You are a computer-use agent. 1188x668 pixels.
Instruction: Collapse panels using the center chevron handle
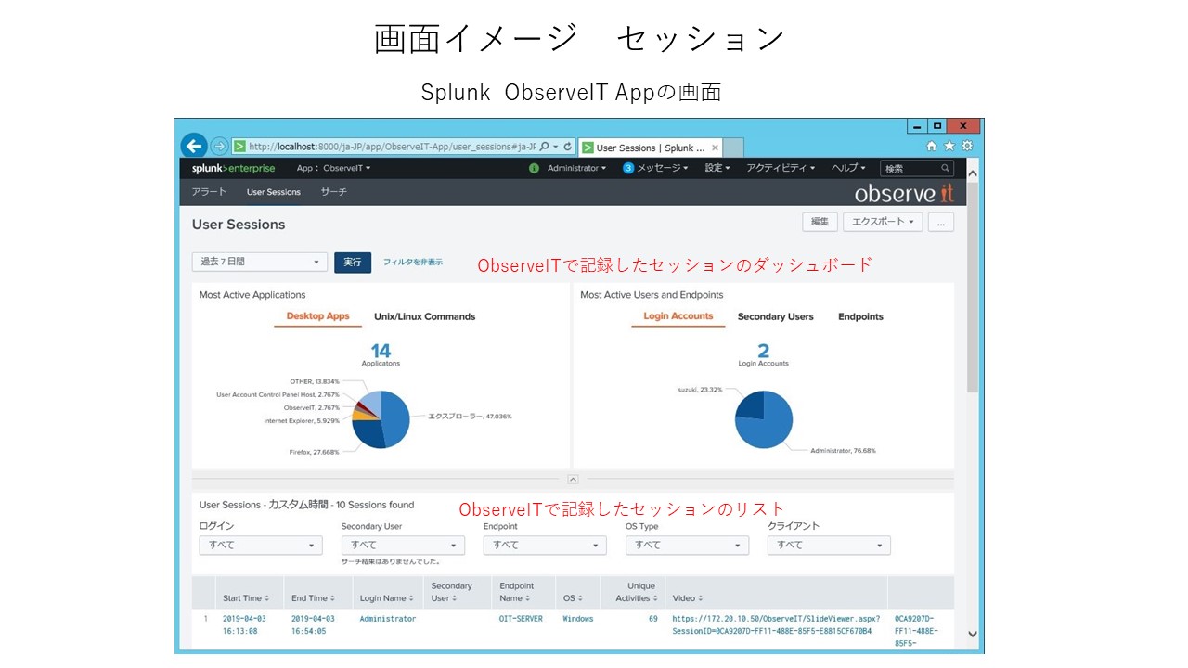click(x=573, y=480)
